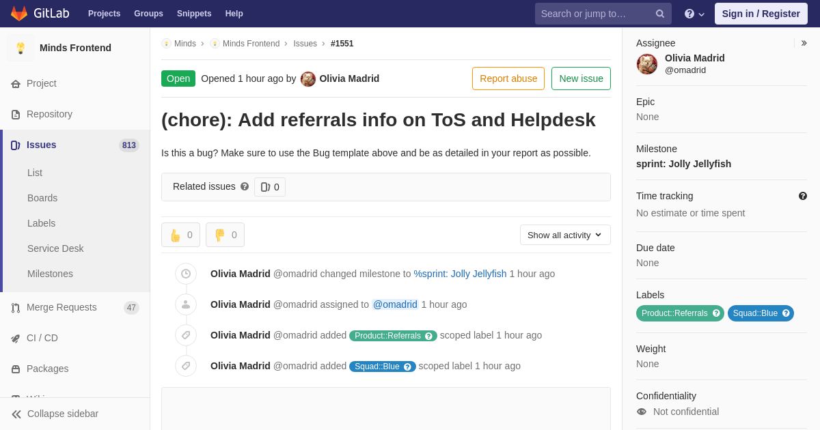Click the Time tracking help icon
The image size is (820, 430).
(x=803, y=196)
